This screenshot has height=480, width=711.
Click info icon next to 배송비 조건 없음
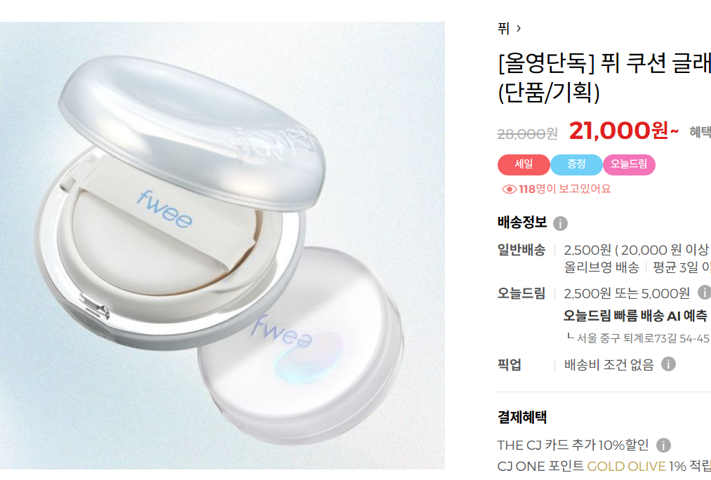click(x=668, y=364)
